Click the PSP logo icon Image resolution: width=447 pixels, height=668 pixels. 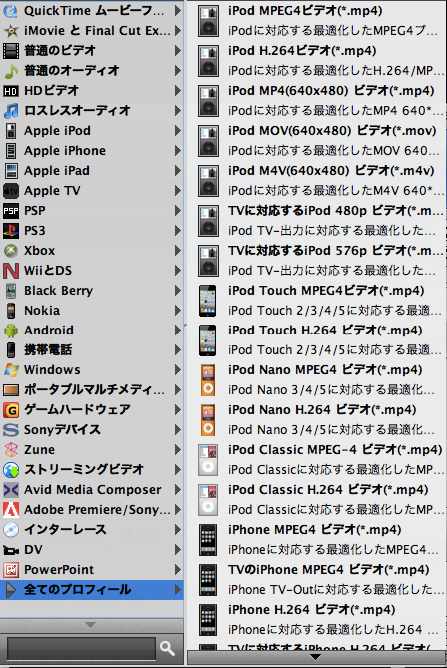point(10,211)
